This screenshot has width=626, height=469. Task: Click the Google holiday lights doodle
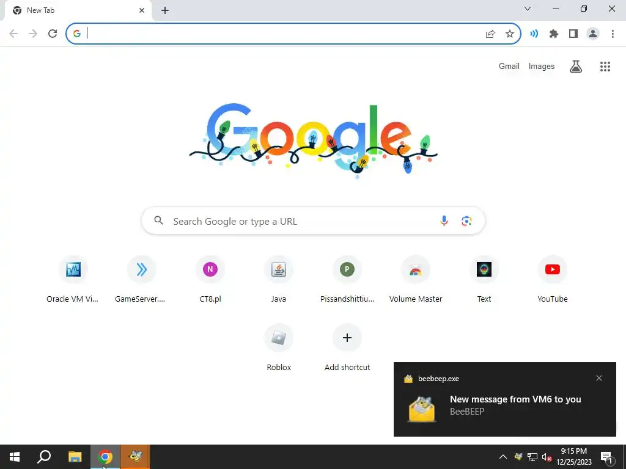pyautogui.click(x=314, y=140)
